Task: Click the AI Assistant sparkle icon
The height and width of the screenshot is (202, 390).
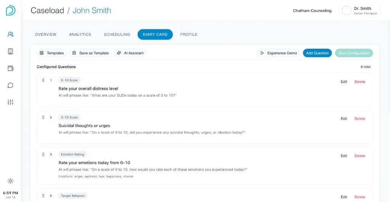Action: (x=119, y=53)
